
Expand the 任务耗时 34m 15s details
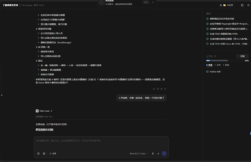[x=45, y=116]
